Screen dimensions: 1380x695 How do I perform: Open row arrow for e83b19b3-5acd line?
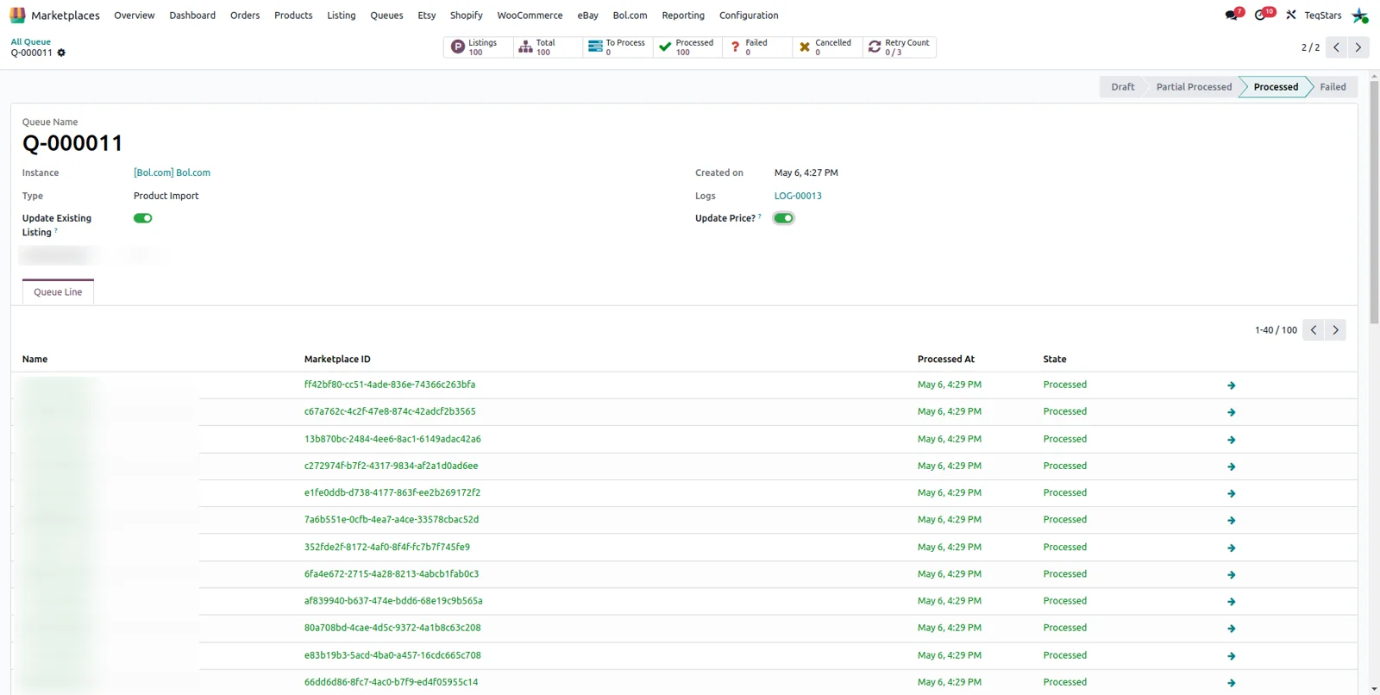pyautogui.click(x=1231, y=656)
